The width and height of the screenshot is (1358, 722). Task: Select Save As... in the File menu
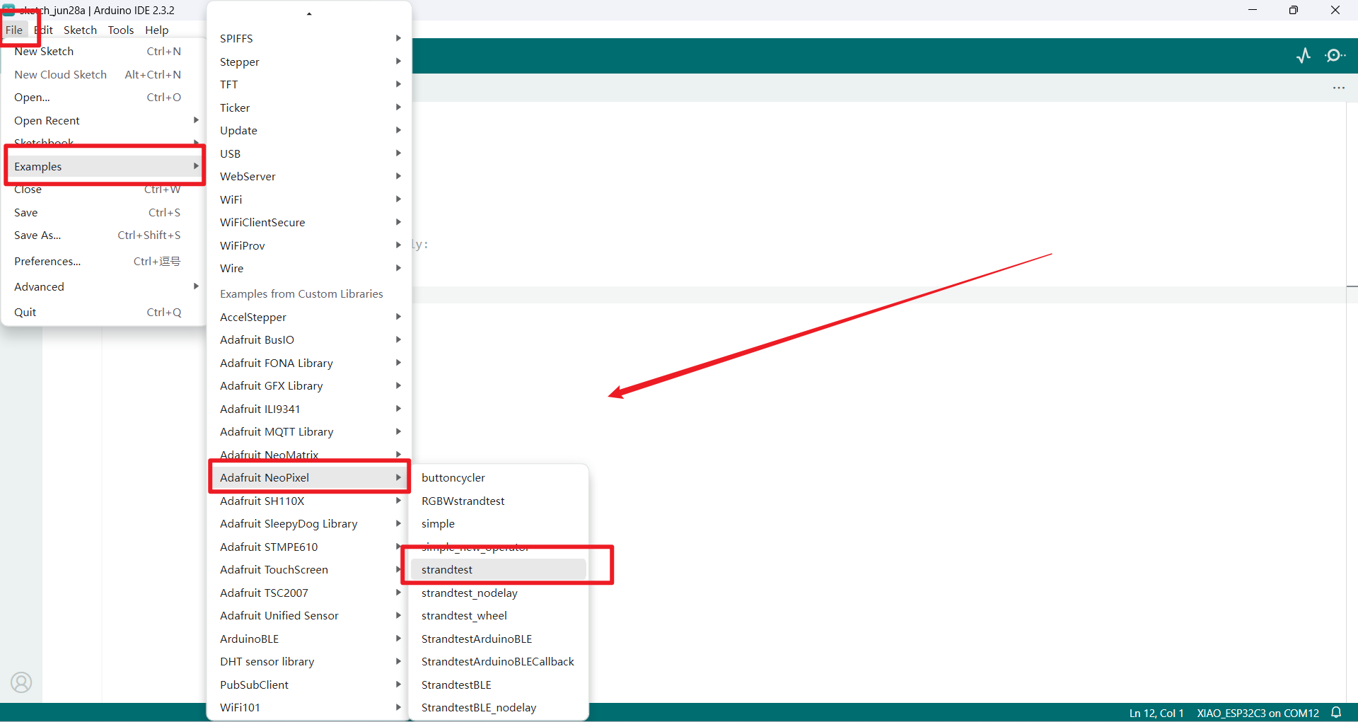pyautogui.click(x=103, y=235)
